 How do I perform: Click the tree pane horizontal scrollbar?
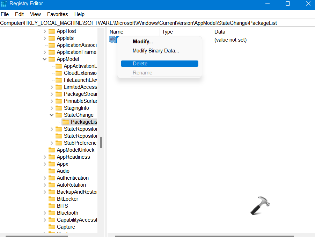(37, 236)
